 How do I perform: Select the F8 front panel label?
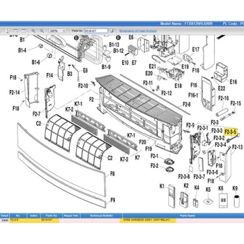point(112,174)
